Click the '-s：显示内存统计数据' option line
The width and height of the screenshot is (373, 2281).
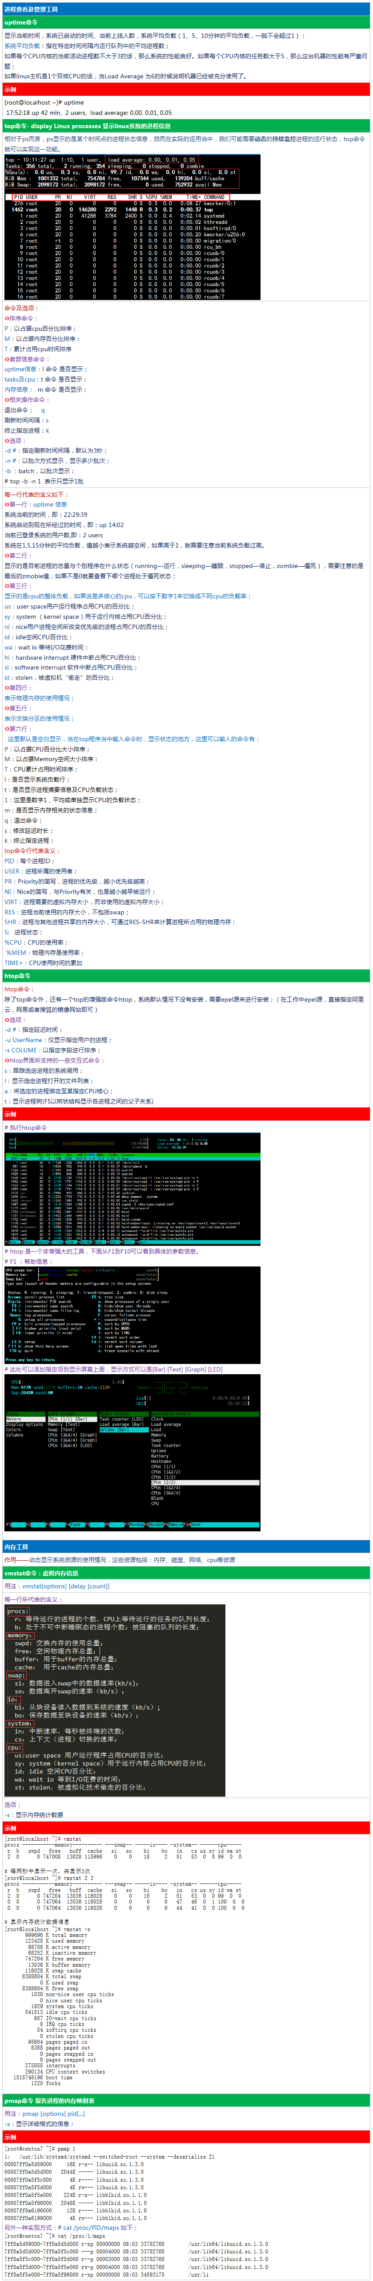(x=34, y=1814)
